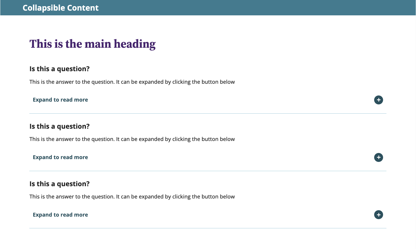416x249 pixels.
Task: Open the second 'Expand to read more' disclosure
Action: coord(60,157)
